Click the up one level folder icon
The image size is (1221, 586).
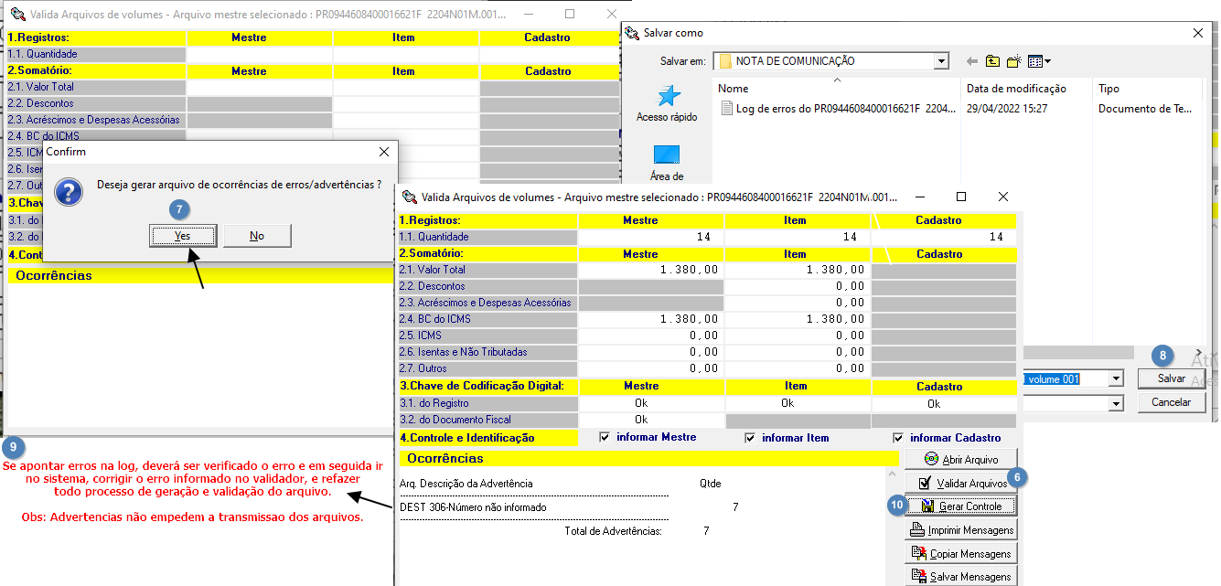[992, 61]
